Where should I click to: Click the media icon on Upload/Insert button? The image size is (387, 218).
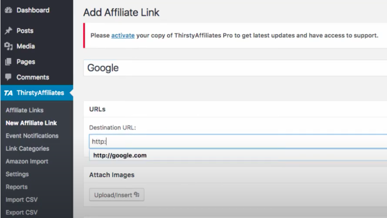pos(136,195)
